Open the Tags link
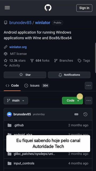 [x=84, y=61]
